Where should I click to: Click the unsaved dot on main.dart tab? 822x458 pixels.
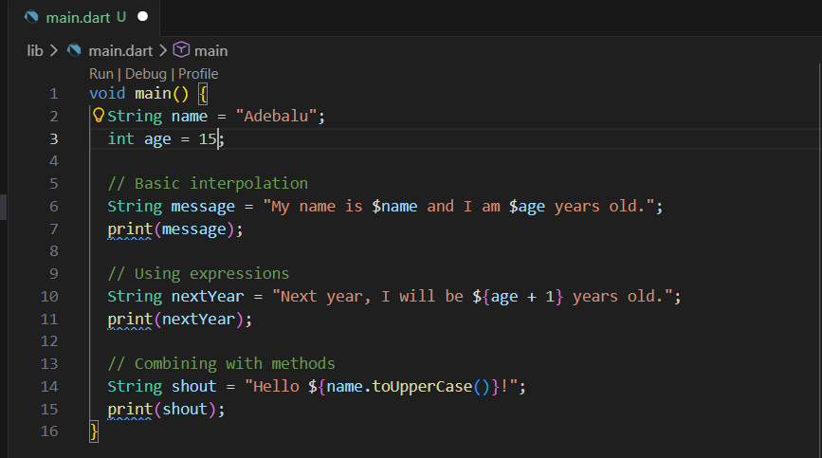pos(143,17)
